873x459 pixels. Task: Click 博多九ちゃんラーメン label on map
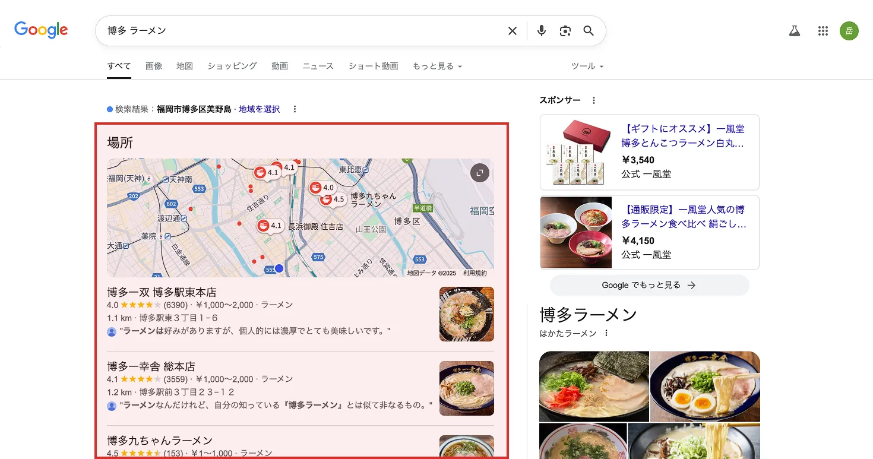click(x=374, y=200)
